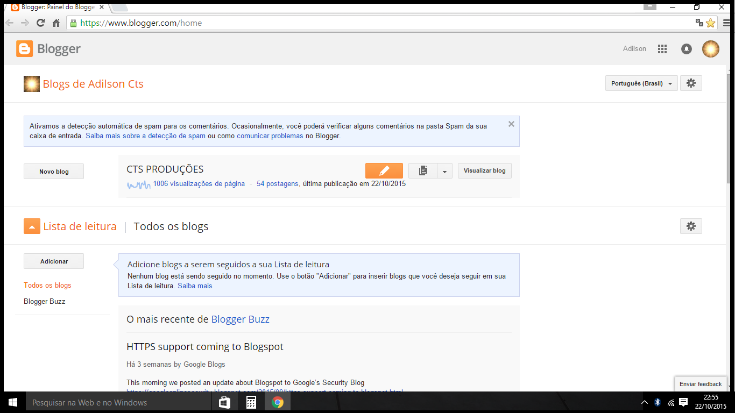Image resolution: width=735 pixels, height=413 pixels.
Task: Click the Novo blog button
Action: (54, 172)
